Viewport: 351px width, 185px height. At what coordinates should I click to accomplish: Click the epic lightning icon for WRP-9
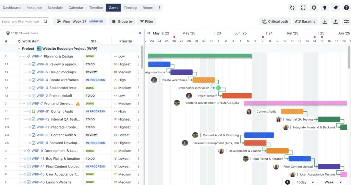29,151
